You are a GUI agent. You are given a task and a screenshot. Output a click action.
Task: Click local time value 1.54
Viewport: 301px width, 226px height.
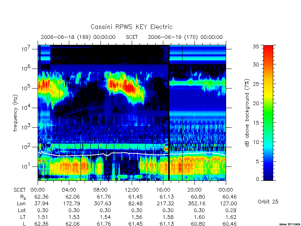(x=105, y=217)
